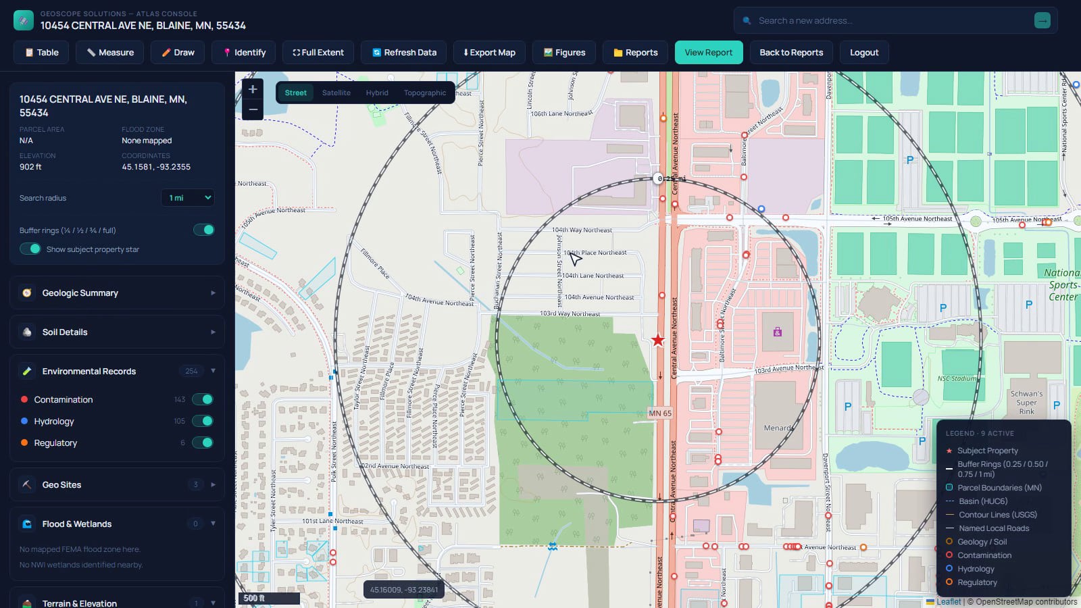Switch to Topographic basemap
The image size is (1081, 608).
tap(425, 93)
